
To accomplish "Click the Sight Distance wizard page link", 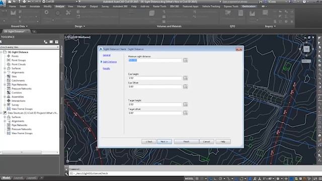I will [110, 62].
